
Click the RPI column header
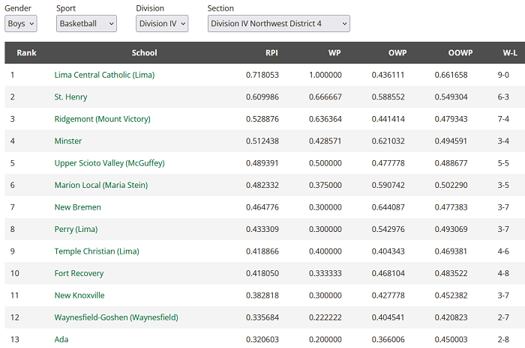pyautogui.click(x=271, y=53)
